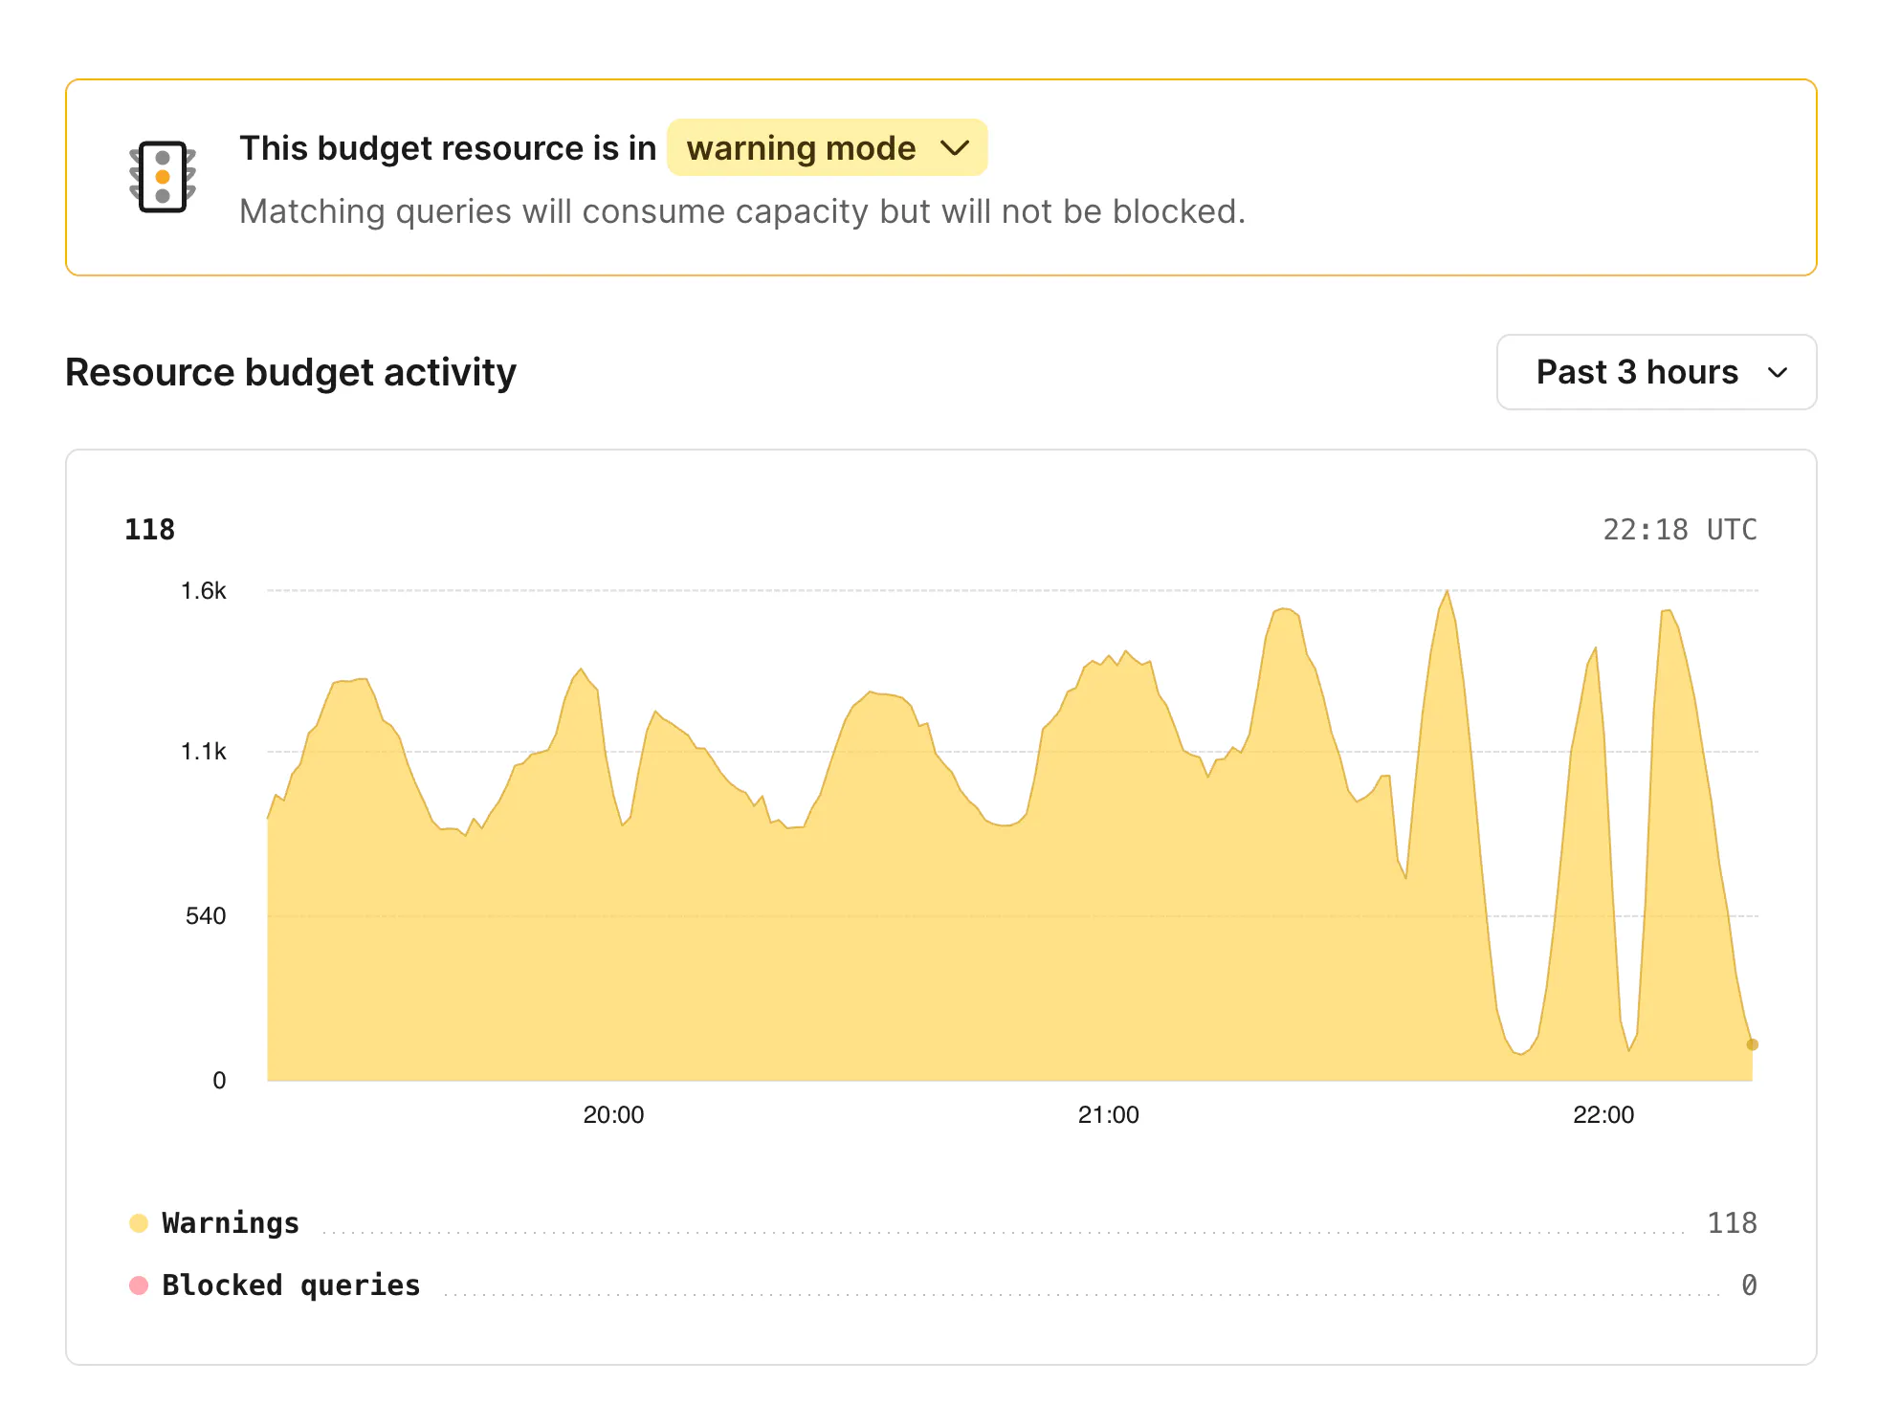
Task: Click the Blocked queries count value 0
Action: click(x=1748, y=1284)
